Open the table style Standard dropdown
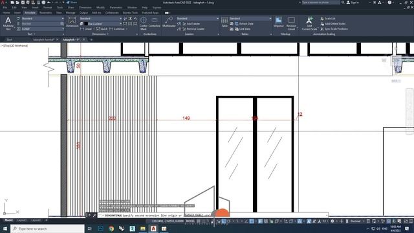This screenshot has height=233, width=414. [x=250, y=19]
